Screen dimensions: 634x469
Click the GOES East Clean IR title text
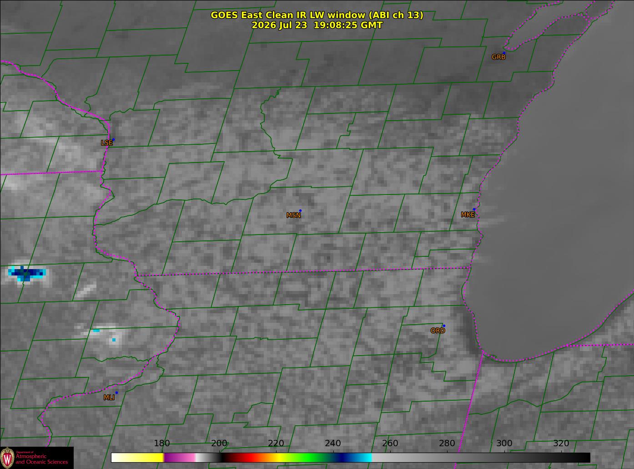[317, 15]
